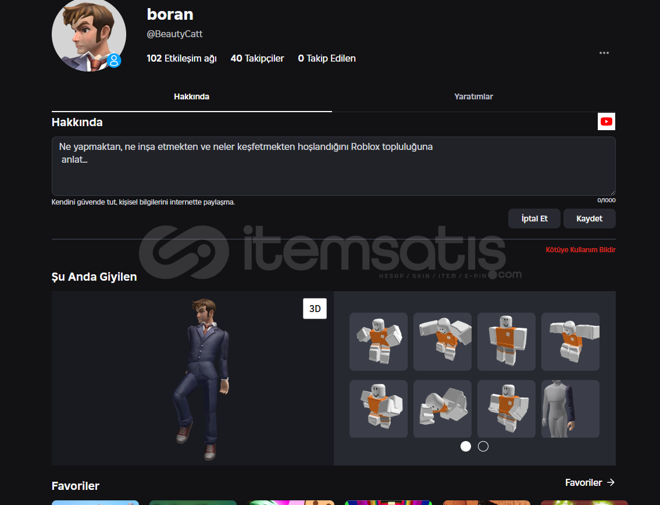Click the 0/1000 character counter
This screenshot has height=505, width=660.
click(606, 200)
